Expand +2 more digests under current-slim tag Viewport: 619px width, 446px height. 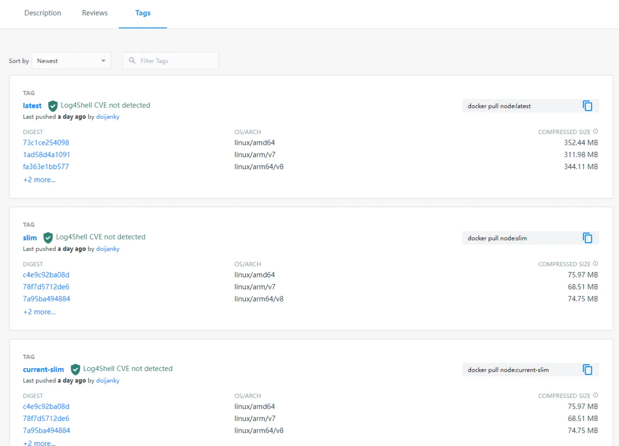pyautogui.click(x=39, y=443)
